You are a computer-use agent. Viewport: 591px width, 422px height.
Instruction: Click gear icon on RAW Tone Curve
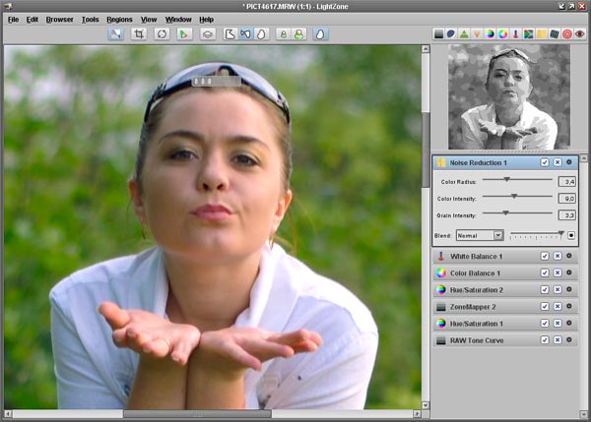pos(568,339)
